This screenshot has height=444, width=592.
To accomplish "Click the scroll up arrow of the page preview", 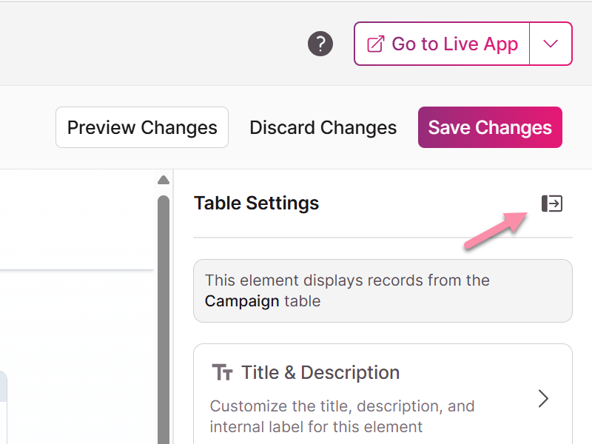I will coord(164,180).
